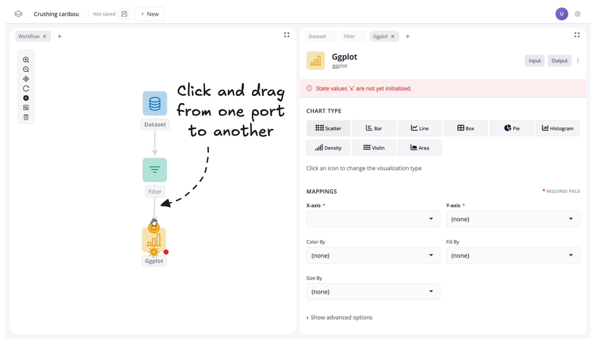
Task: Select the Filter node icon
Action: click(x=155, y=170)
